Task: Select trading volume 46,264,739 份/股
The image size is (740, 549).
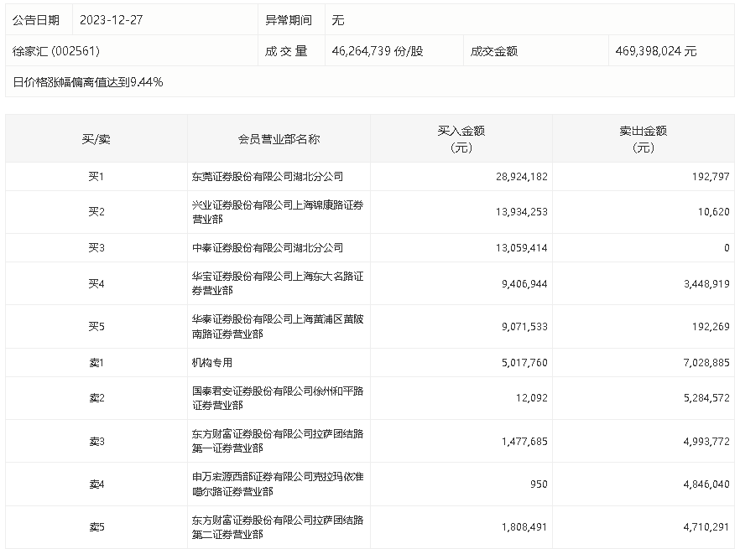Action: (377, 51)
